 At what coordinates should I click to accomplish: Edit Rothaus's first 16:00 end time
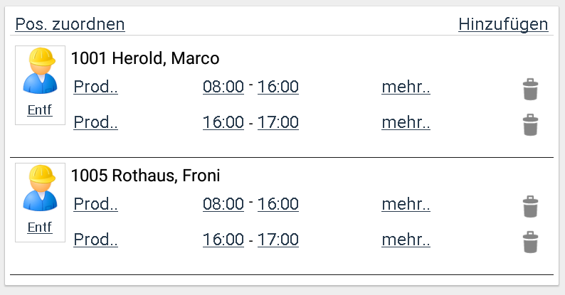coord(278,204)
